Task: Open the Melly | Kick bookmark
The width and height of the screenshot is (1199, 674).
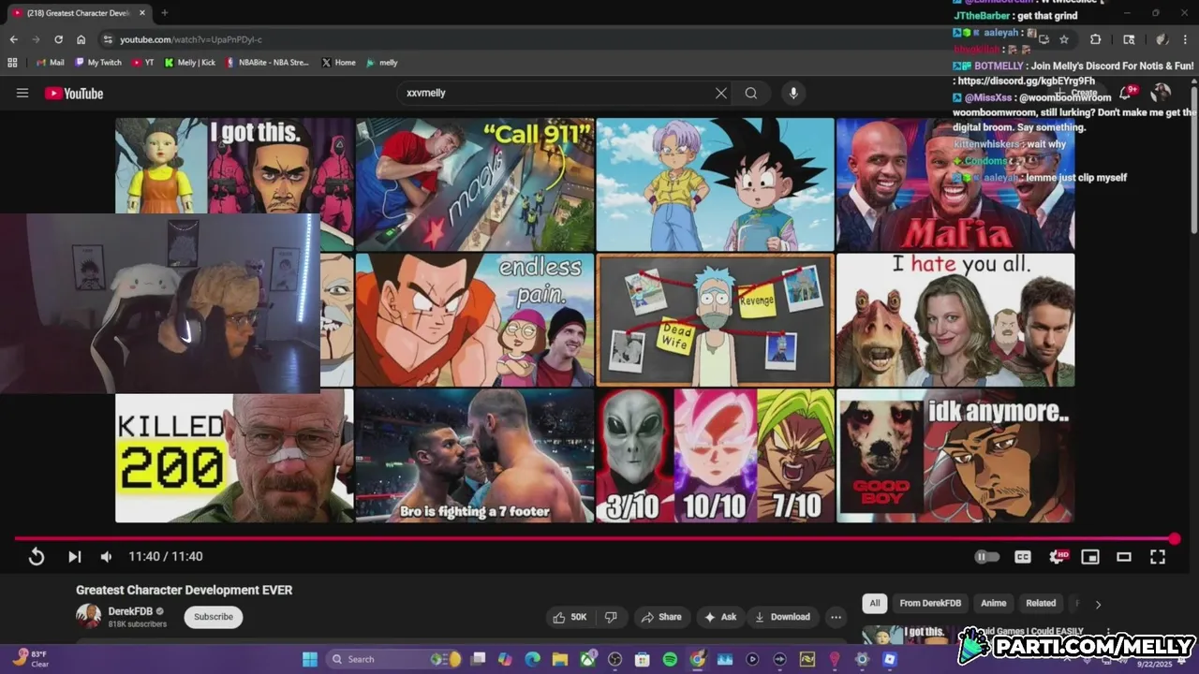Action: pyautogui.click(x=190, y=63)
